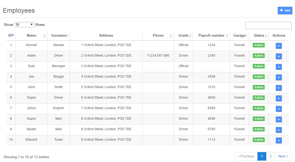
Task: Click the Next pagination button
Action: 283,156
